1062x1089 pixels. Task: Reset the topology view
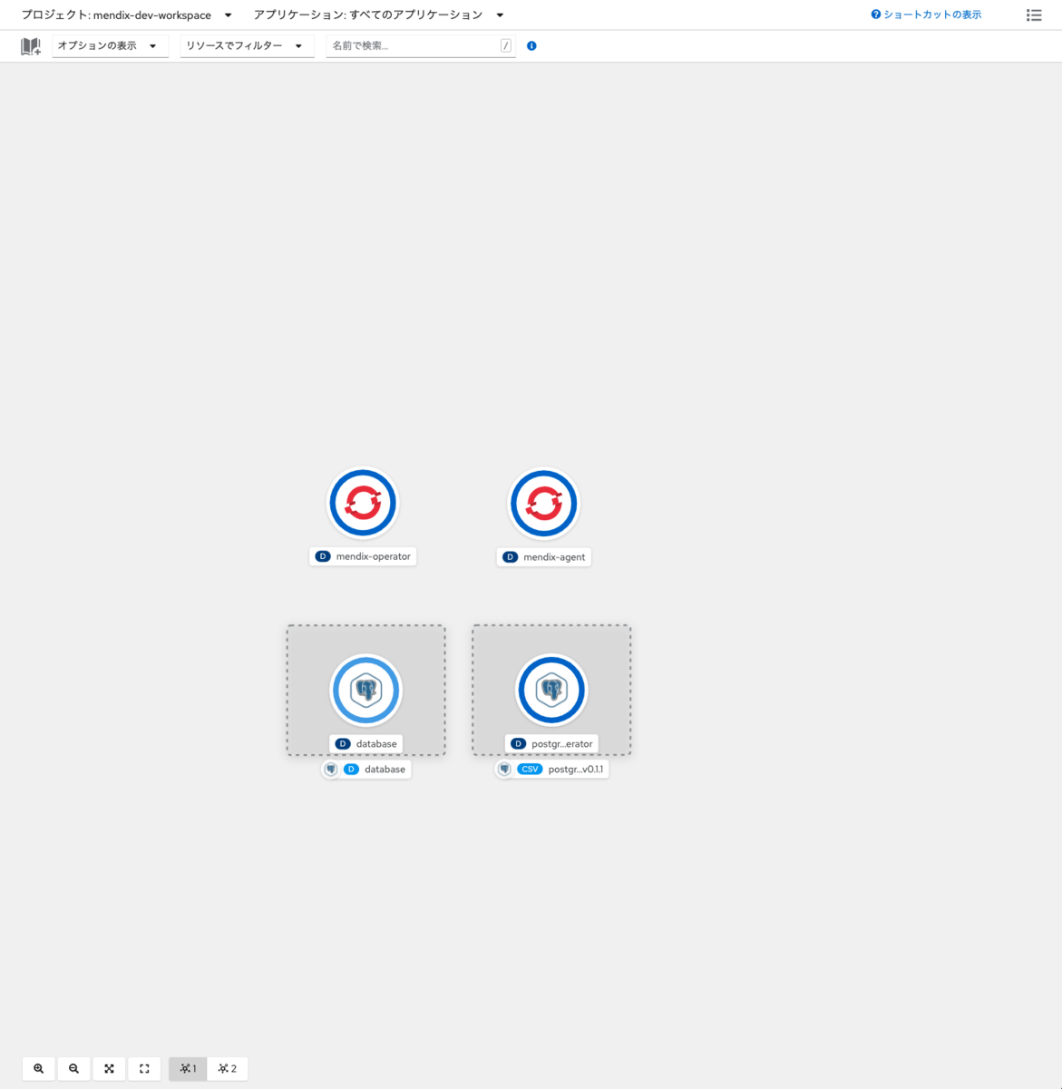point(144,1069)
